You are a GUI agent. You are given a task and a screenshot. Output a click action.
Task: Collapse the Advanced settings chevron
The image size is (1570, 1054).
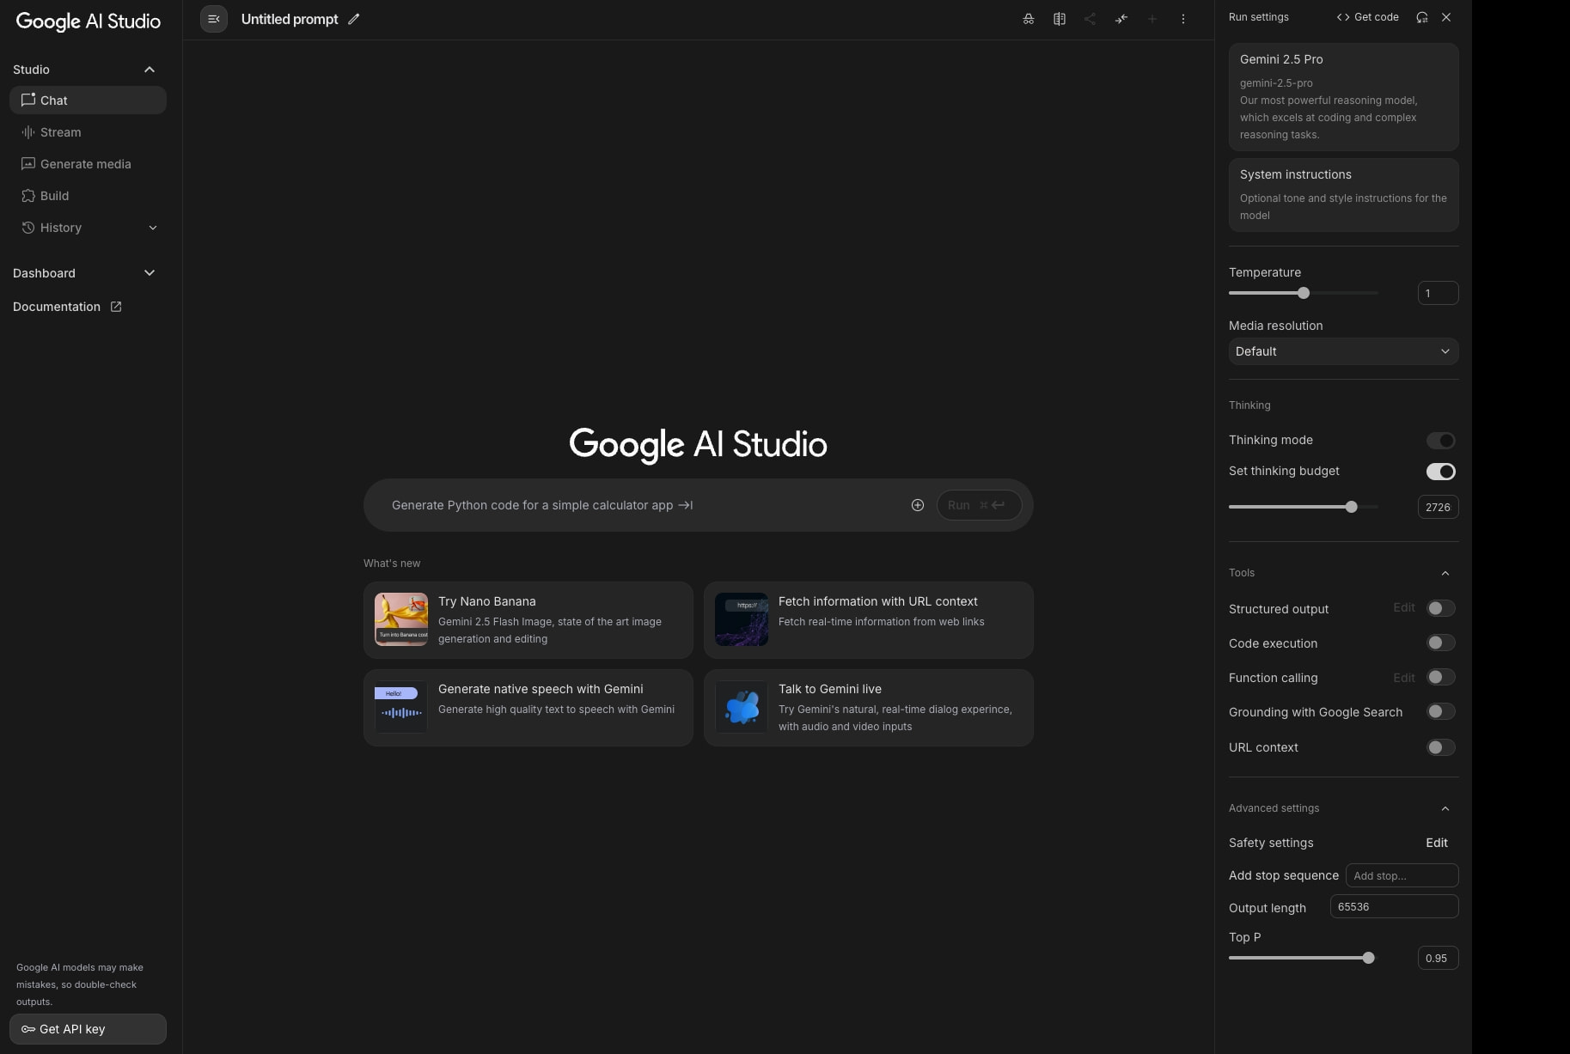(1445, 808)
